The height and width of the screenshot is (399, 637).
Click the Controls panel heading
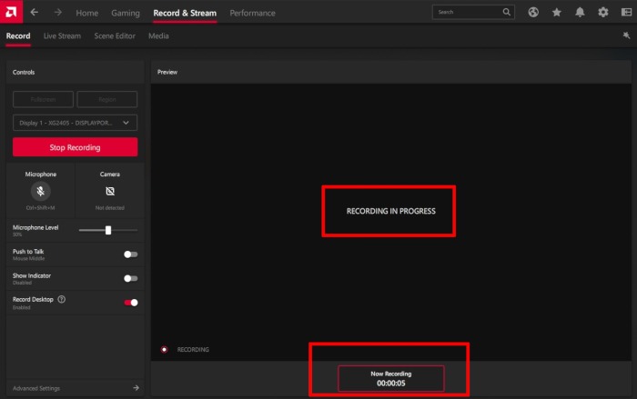pos(24,72)
